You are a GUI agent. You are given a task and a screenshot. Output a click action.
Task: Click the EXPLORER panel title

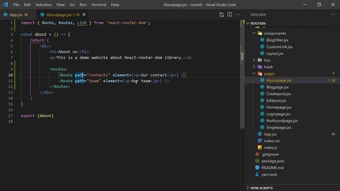click(x=258, y=15)
